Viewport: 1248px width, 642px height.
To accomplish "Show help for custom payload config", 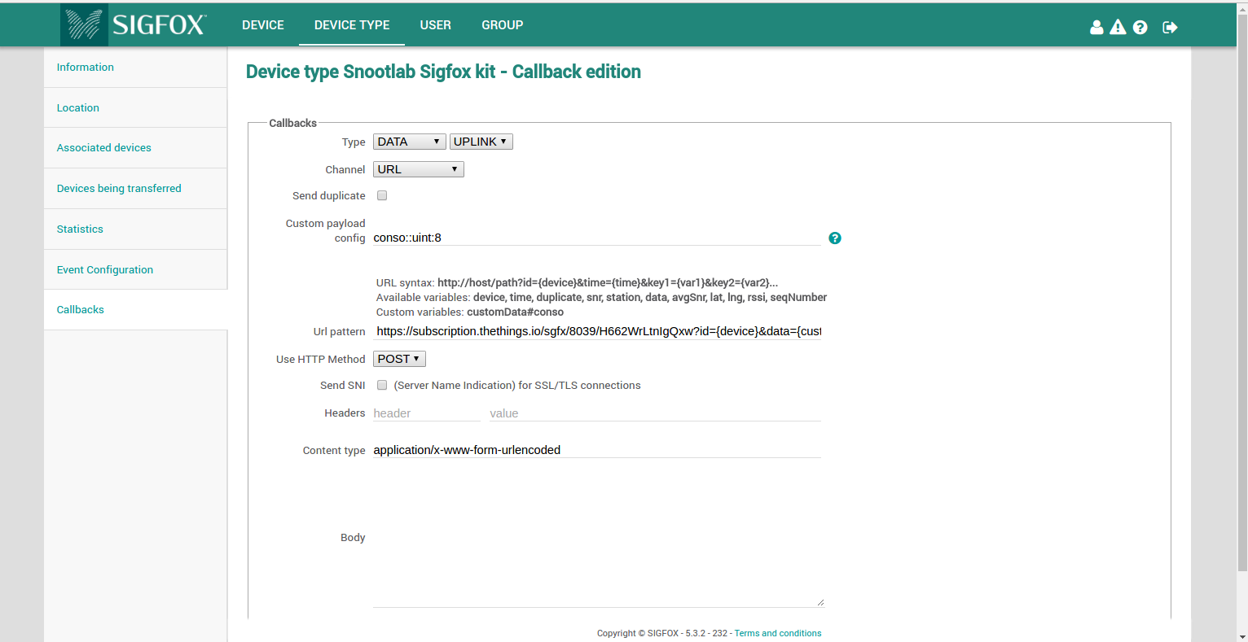I will tap(835, 238).
